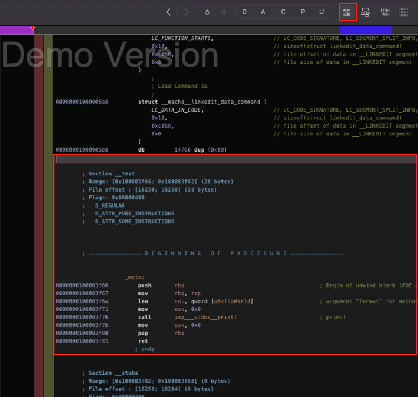Mark selection as ASCII with A button
Viewport: 418px width, 397px height.
tap(264, 12)
